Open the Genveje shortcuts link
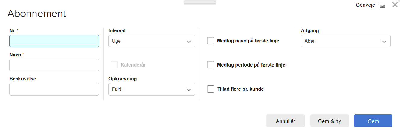The width and height of the screenshot is (400, 135). click(x=365, y=5)
